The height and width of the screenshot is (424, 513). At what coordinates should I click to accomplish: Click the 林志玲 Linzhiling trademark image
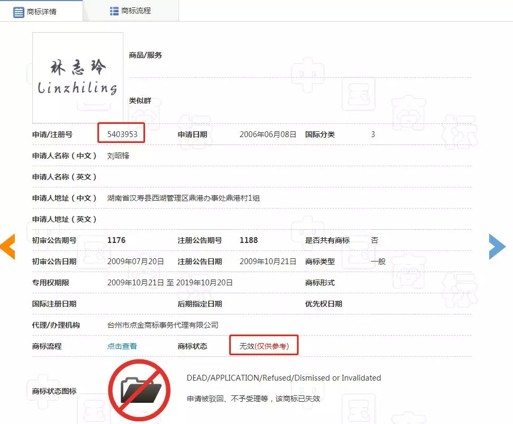78,78
